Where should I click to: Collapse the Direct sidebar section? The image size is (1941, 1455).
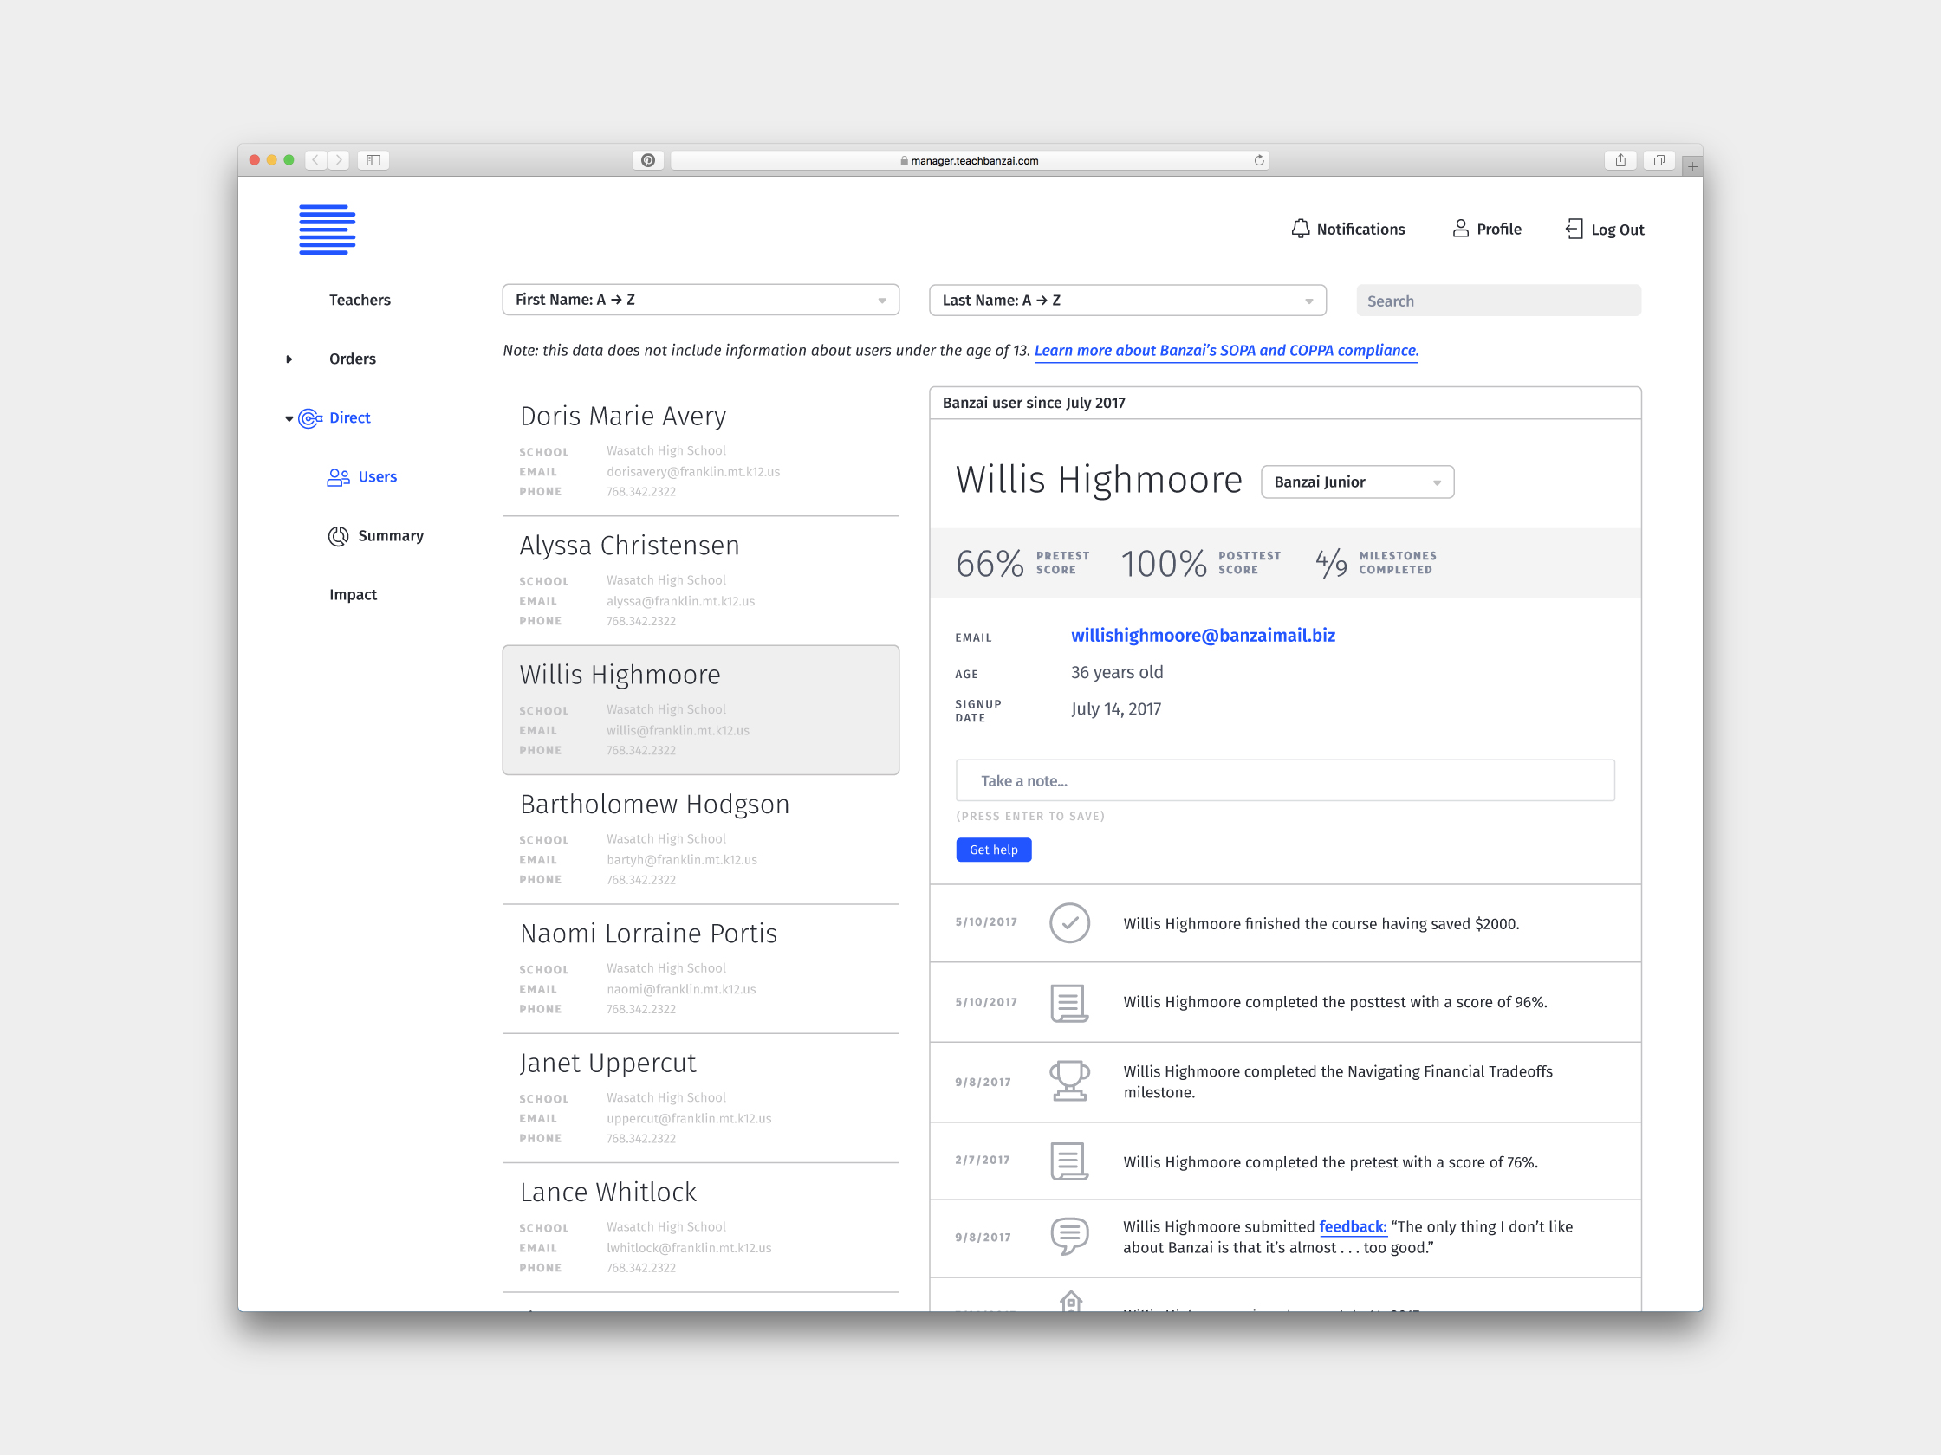(289, 419)
